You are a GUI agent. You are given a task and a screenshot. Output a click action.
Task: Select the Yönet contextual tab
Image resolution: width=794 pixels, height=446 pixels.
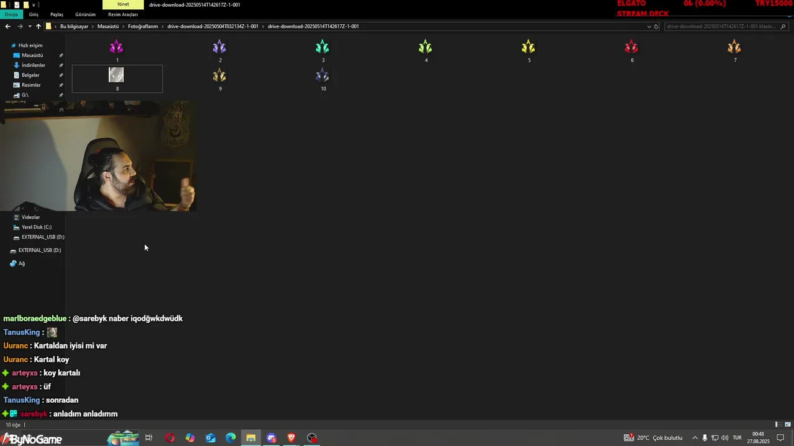(123, 4)
